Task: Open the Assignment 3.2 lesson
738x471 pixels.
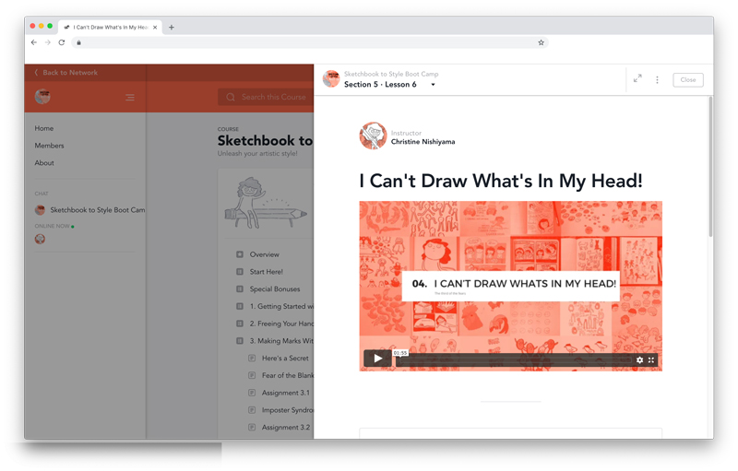Action: click(286, 428)
